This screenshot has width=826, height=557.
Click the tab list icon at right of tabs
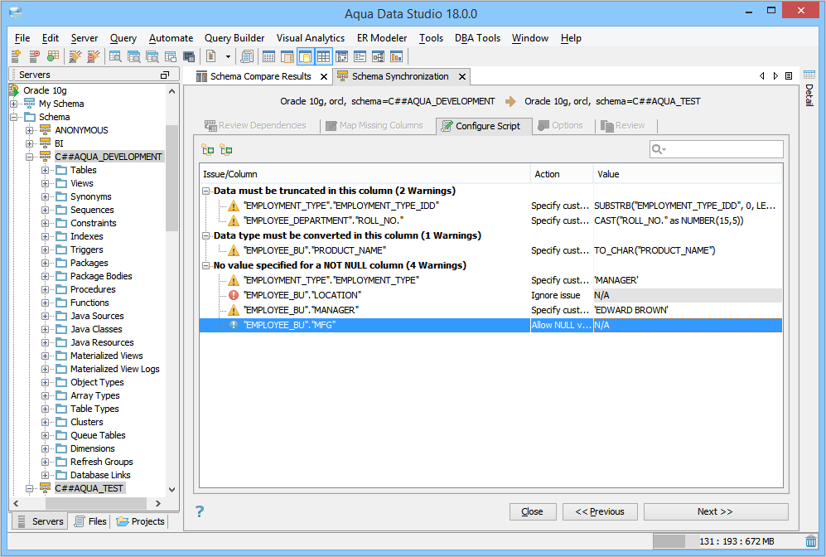789,76
